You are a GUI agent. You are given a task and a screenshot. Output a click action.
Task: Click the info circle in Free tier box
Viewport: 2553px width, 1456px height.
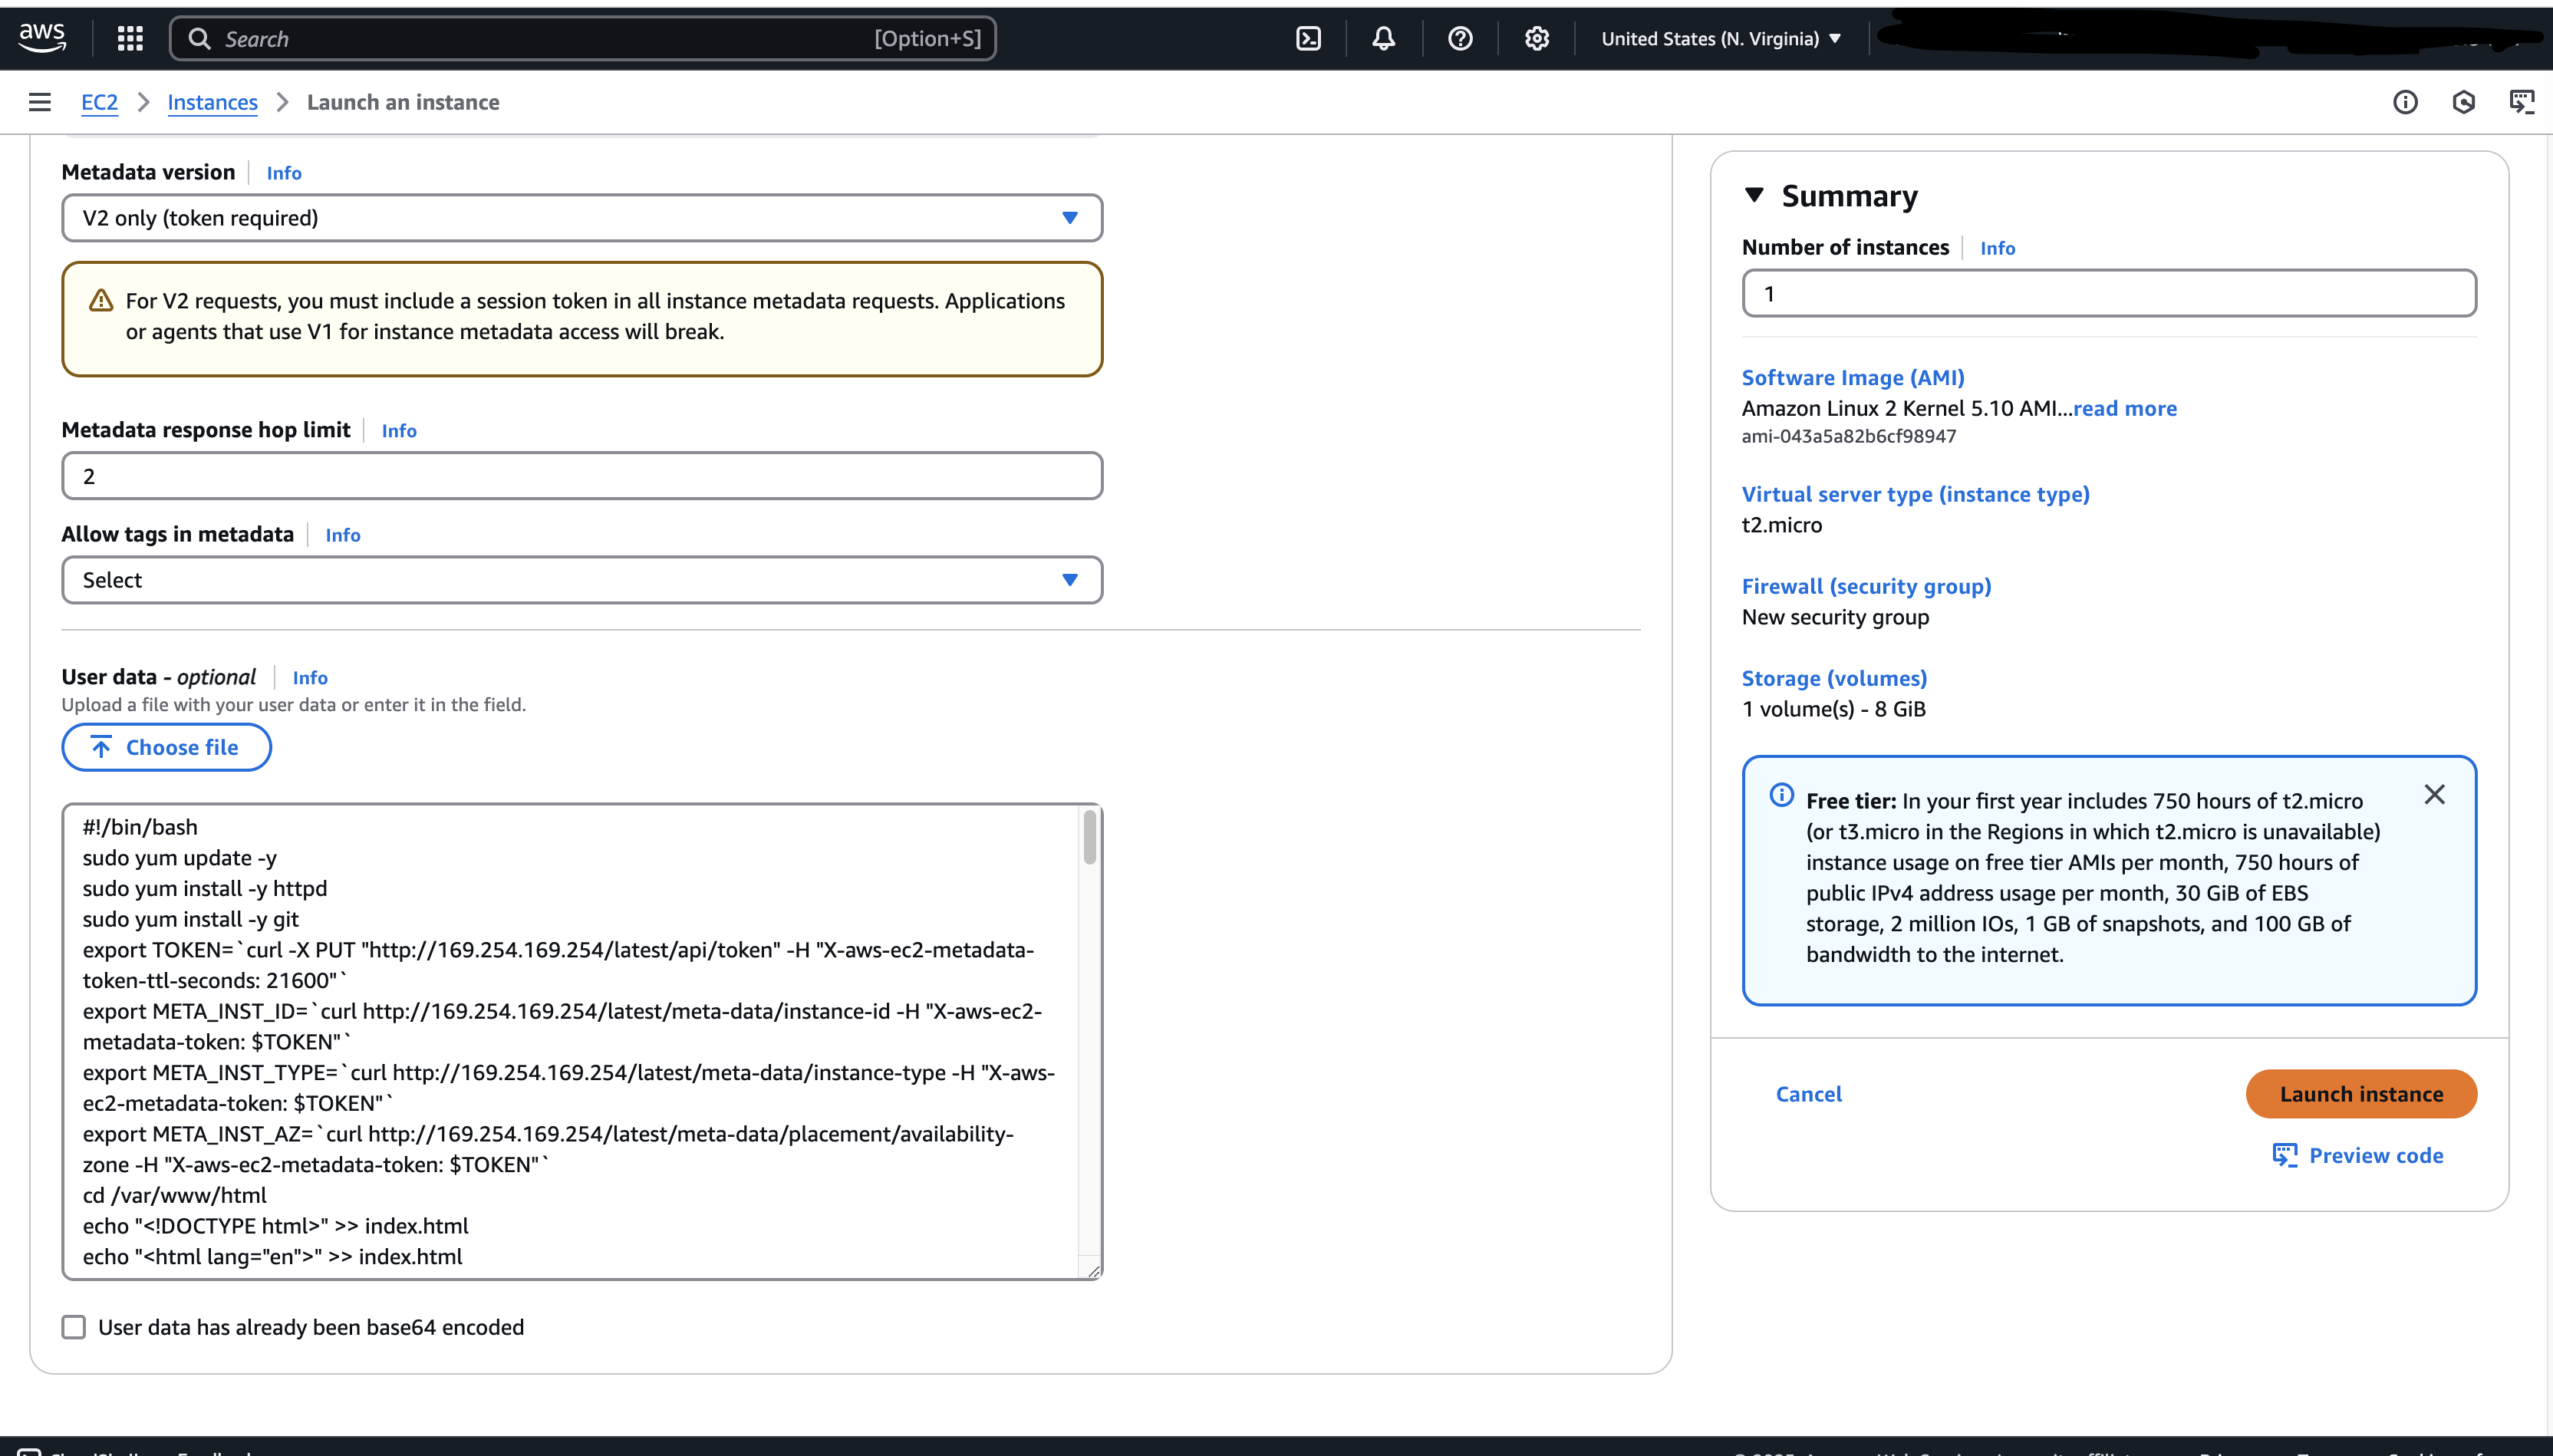1781,795
